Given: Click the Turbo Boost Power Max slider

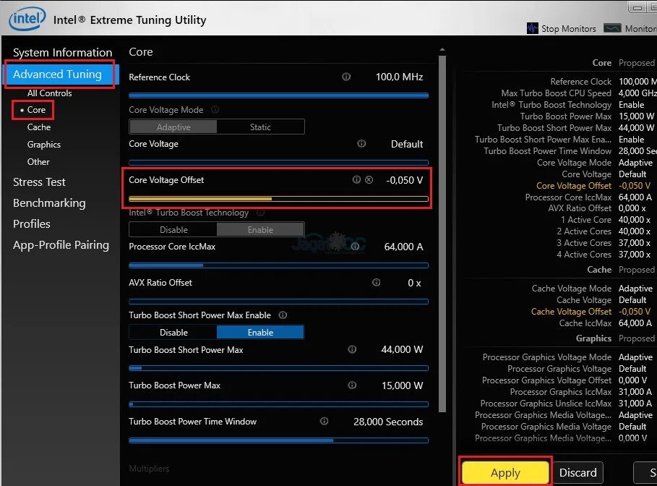Looking at the screenshot, I should point(279,404).
